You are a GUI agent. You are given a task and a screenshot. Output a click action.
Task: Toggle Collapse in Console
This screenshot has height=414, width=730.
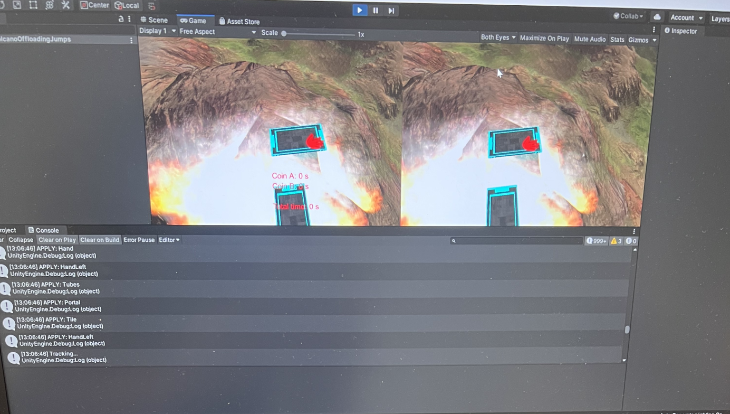[x=21, y=240]
